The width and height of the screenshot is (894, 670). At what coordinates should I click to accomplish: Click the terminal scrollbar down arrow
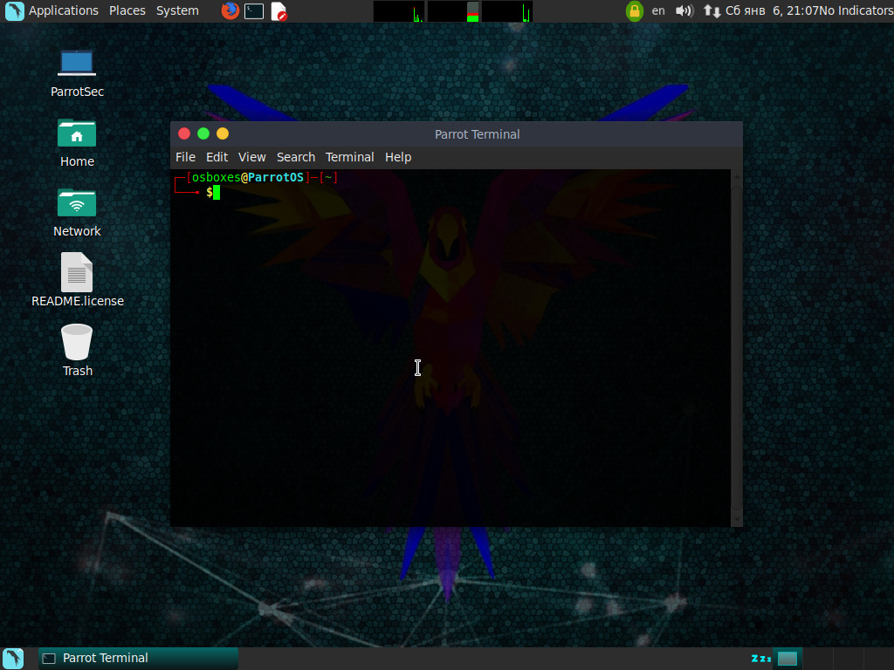pos(736,520)
